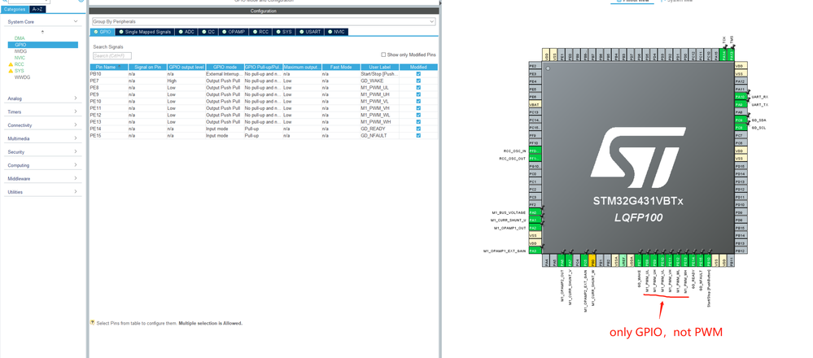
Task: Select the GPIO configuration tab
Action: pos(103,32)
